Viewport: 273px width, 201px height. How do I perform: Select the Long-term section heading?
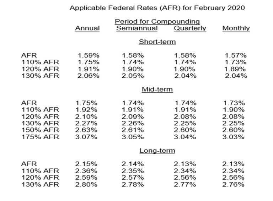(x=157, y=151)
